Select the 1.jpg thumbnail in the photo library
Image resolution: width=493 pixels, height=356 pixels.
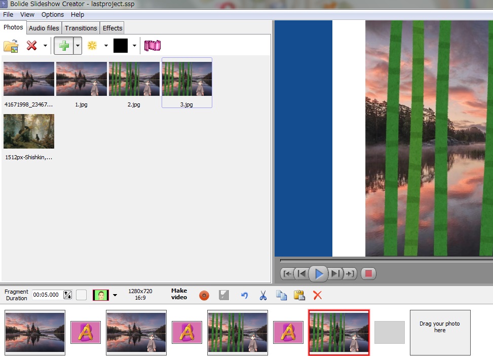[82, 83]
